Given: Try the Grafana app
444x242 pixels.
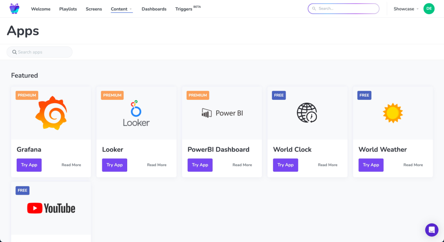Looking at the screenshot, I should pos(29,165).
